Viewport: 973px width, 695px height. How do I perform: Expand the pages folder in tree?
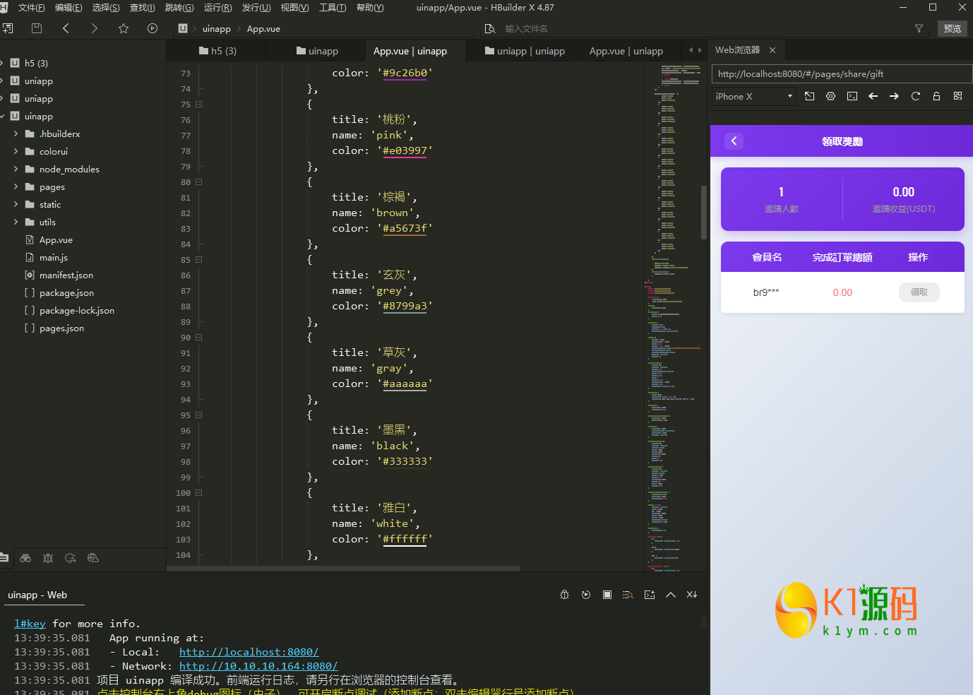[x=16, y=186]
